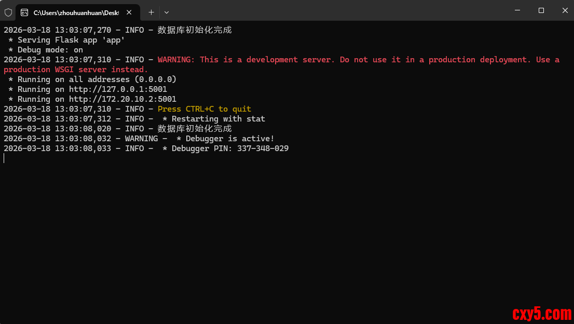
Task: Expand the new tab profile dropdown
Action: tap(167, 12)
